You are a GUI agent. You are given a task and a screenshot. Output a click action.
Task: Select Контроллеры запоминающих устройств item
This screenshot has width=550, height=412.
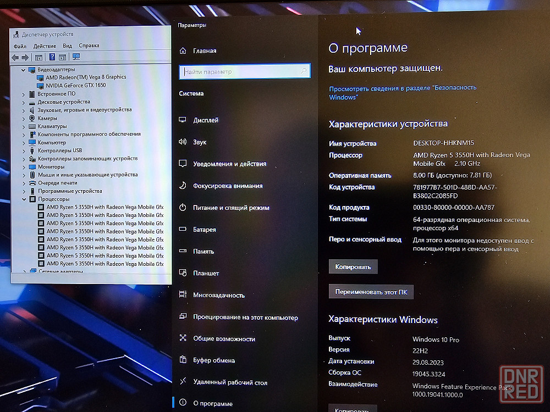[x=87, y=159]
